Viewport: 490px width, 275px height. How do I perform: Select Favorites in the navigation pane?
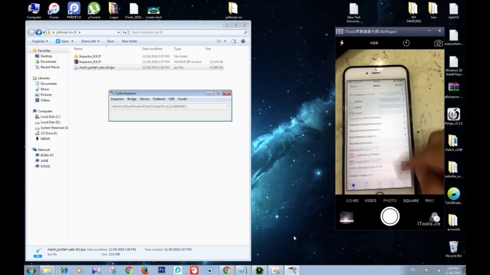[x=44, y=50]
